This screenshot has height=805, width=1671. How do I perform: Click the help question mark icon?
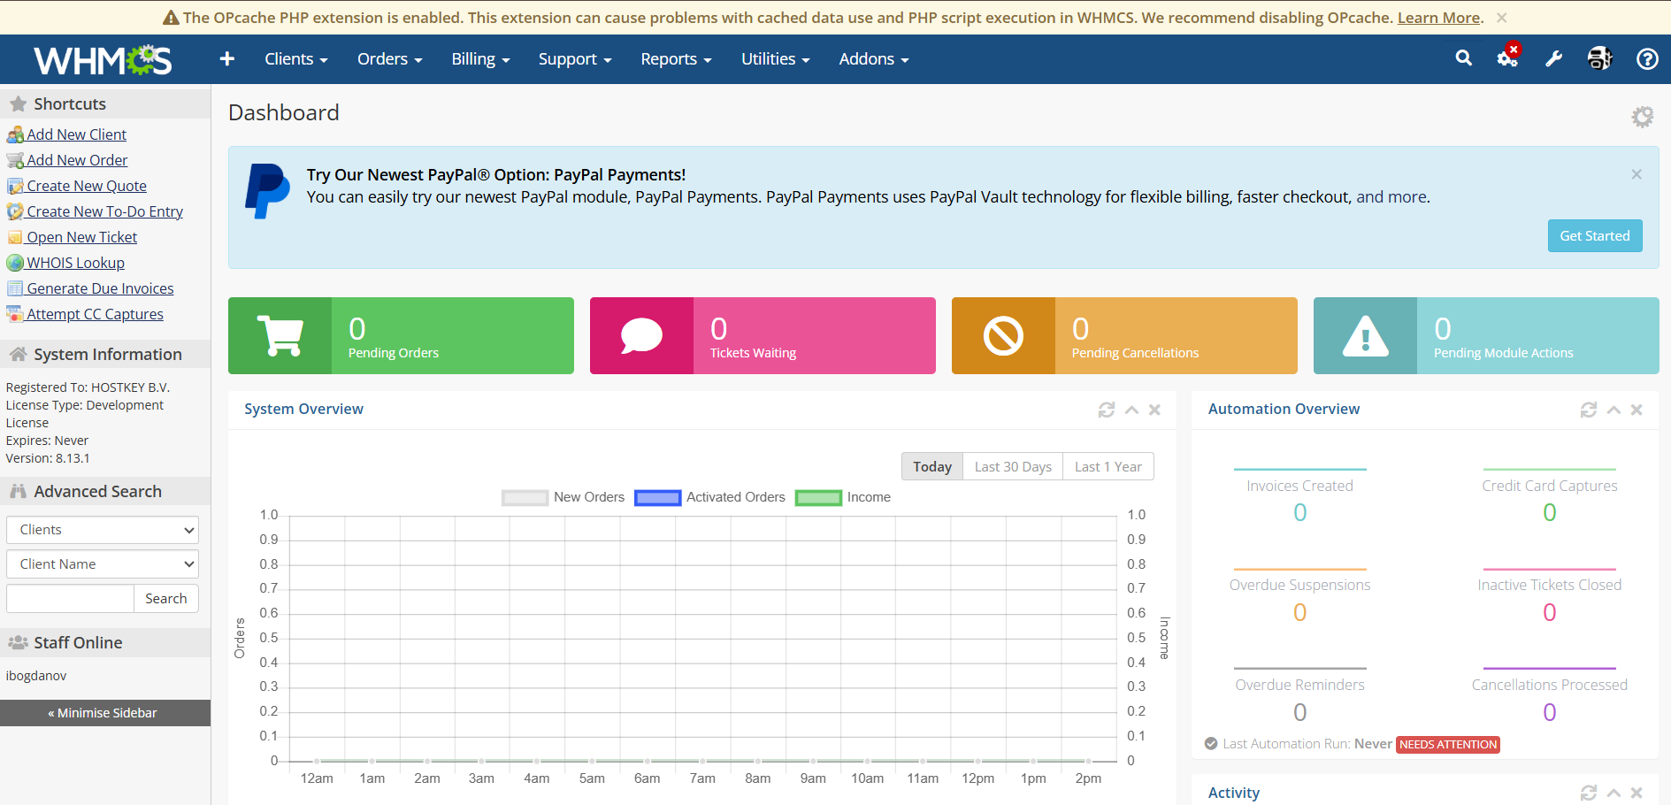[x=1646, y=58]
